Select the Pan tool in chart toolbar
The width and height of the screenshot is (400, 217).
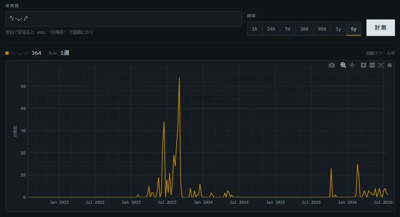tap(352, 65)
